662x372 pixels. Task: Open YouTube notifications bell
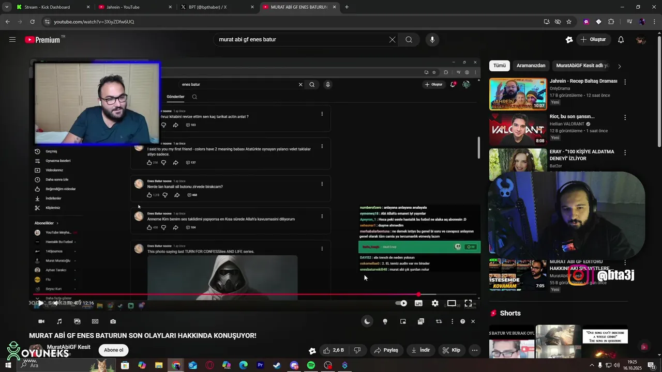click(x=621, y=39)
